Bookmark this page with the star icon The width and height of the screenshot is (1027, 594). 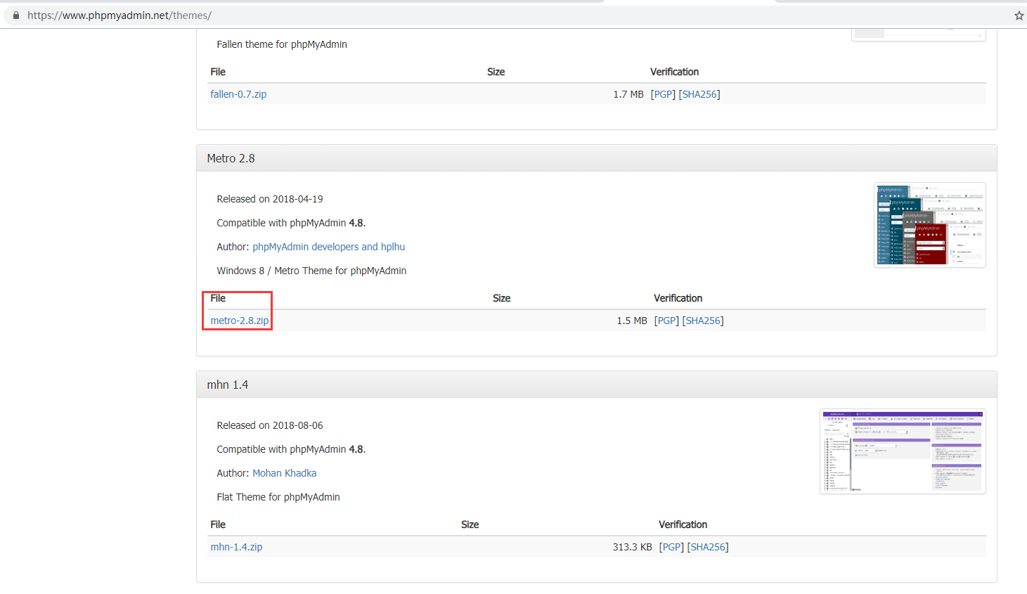point(1019,15)
